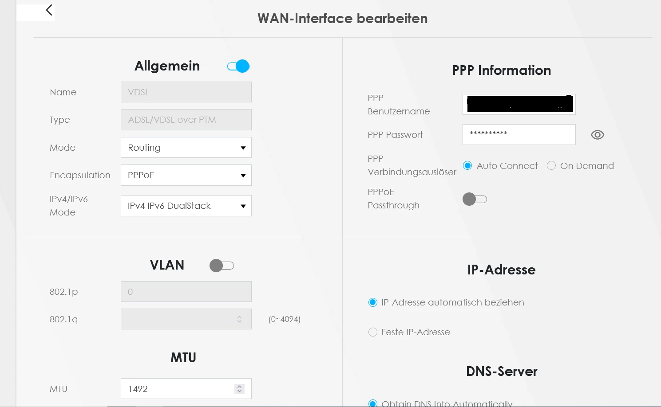Click the Name field showing VDSL
Screen dimensions: 661x407
[186, 92]
